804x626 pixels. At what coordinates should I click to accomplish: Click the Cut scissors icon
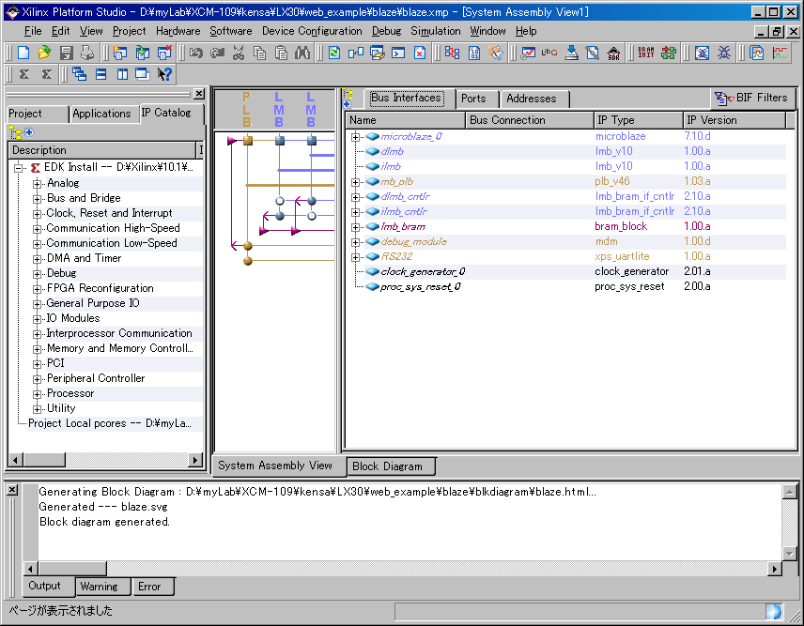click(x=239, y=53)
